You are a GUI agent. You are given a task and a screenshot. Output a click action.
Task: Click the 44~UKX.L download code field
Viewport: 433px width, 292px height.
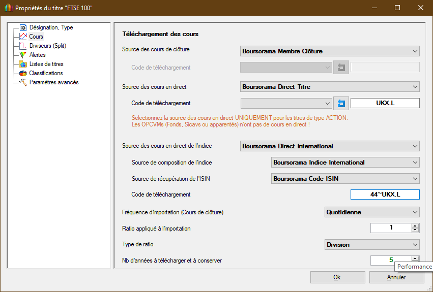click(x=385, y=194)
